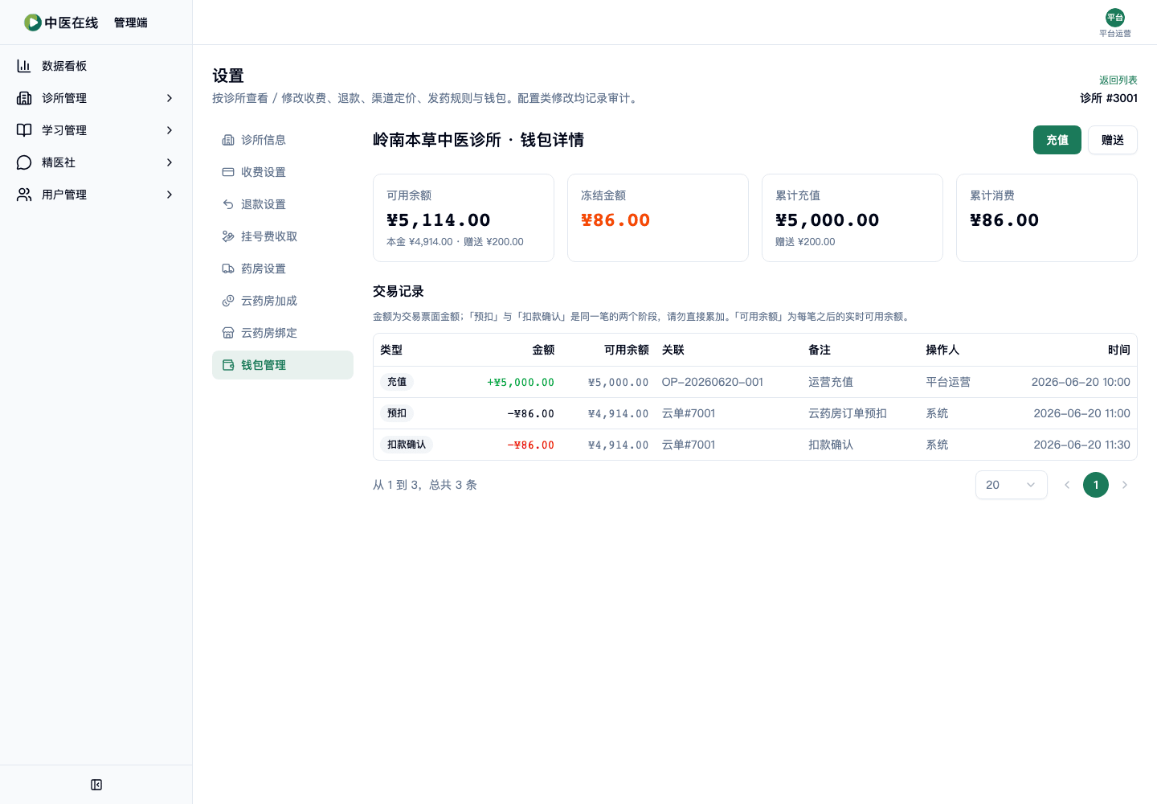Click the 管理端 label in header
This screenshot has width=1157, height=804.
[x=131, y=23]
